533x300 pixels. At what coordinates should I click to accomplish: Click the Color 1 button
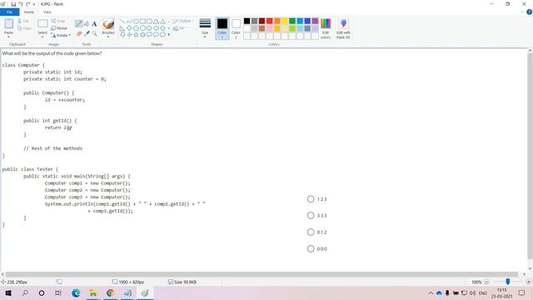222,28
